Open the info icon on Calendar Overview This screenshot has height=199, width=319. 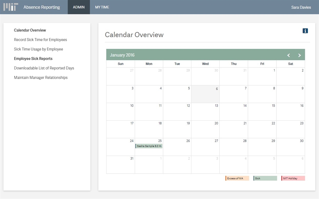[x=305, y=31]
